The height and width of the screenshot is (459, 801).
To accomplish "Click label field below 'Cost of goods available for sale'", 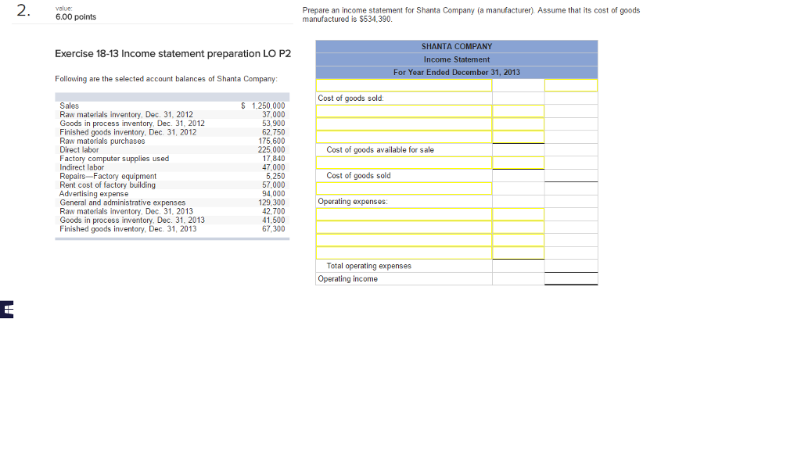I will tap(404, 163).
